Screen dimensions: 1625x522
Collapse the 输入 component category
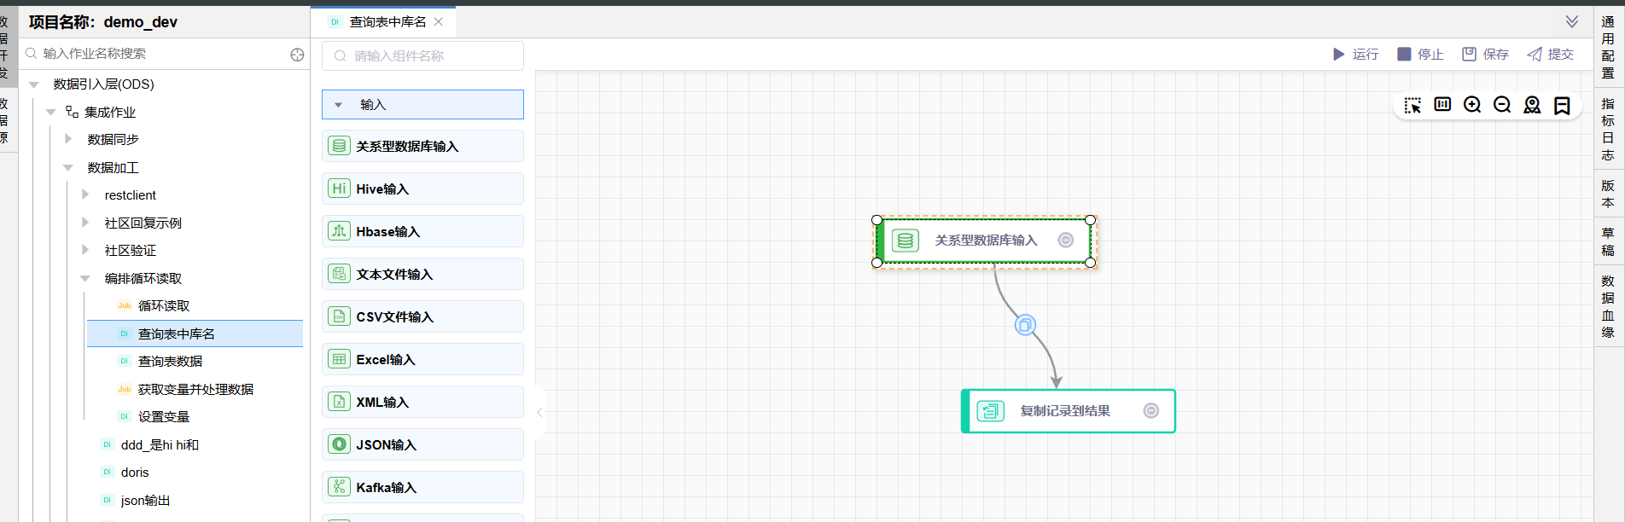(339, 105)
